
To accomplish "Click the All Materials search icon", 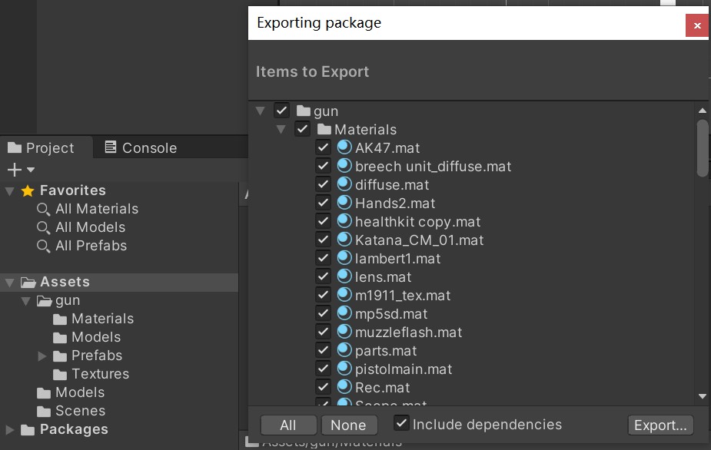I will (x=44, y=209).
